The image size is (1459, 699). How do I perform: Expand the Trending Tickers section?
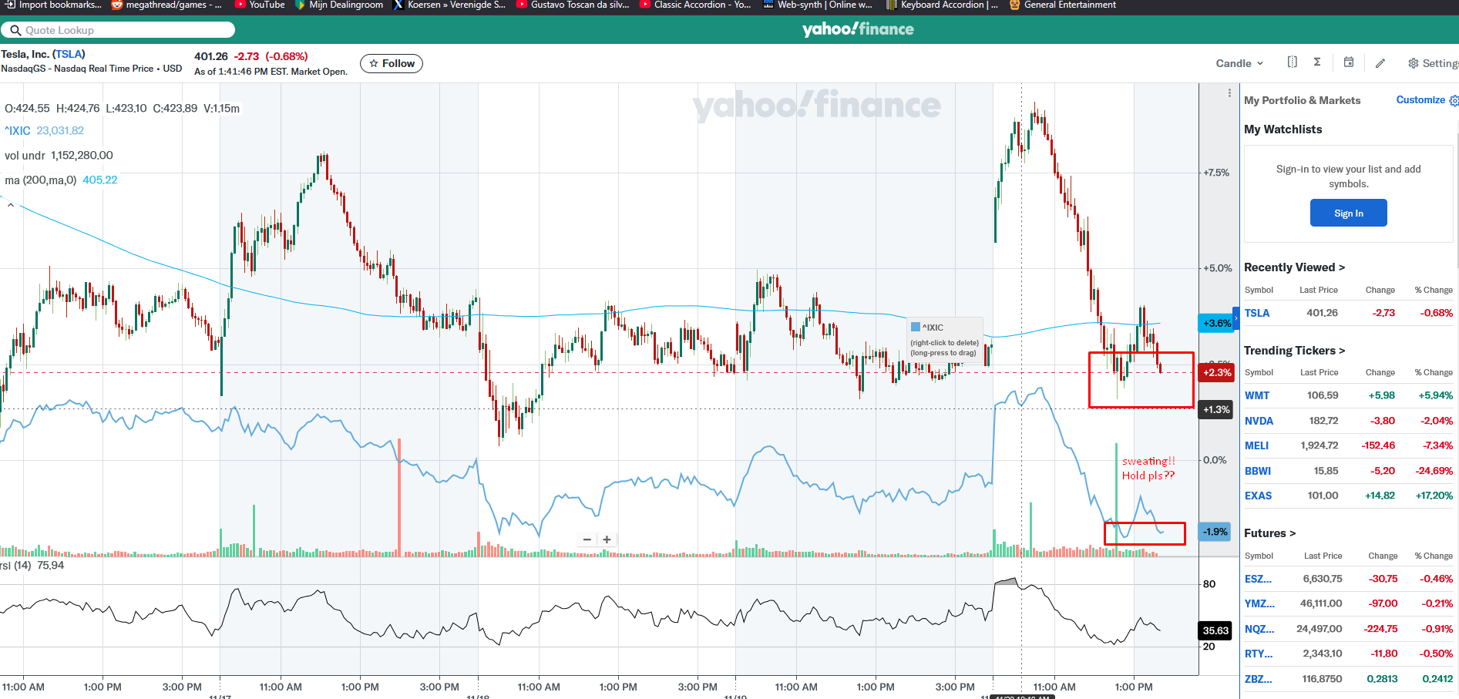click(1294, 351)
